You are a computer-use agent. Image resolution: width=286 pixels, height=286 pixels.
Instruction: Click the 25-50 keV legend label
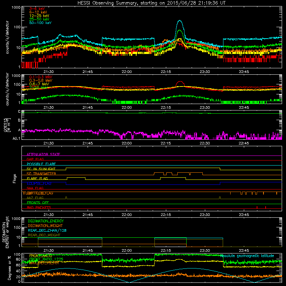pos(39,19)
